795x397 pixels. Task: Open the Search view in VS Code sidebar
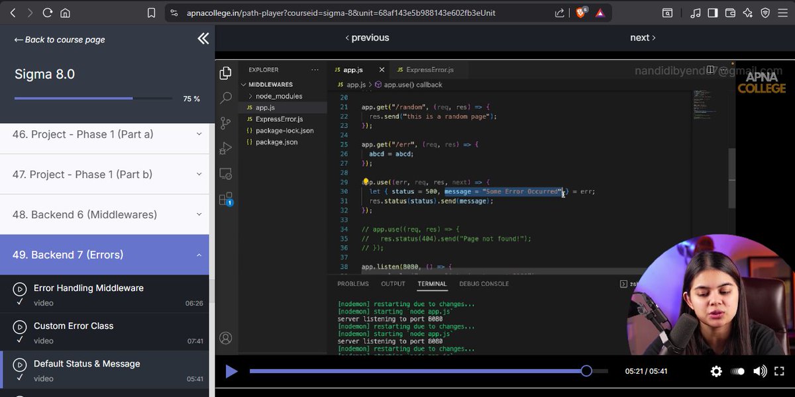tap(225, 98)
